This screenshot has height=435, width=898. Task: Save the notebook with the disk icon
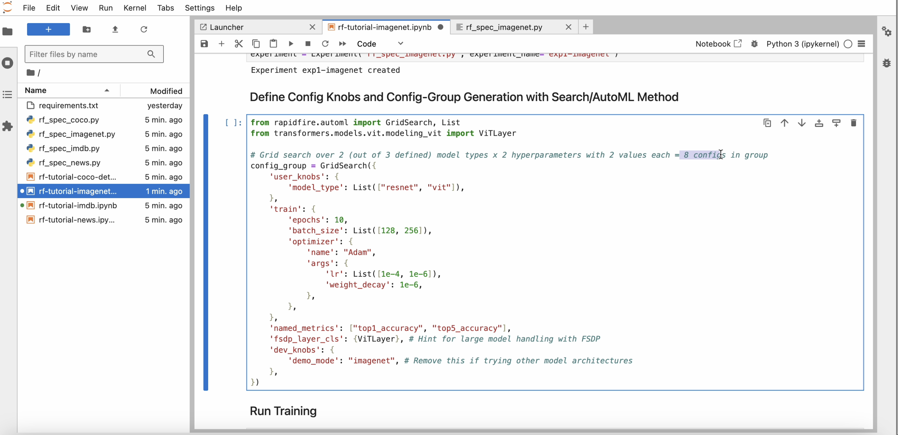[204, 43]
